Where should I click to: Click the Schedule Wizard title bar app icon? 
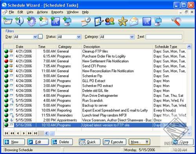(4, 5)
